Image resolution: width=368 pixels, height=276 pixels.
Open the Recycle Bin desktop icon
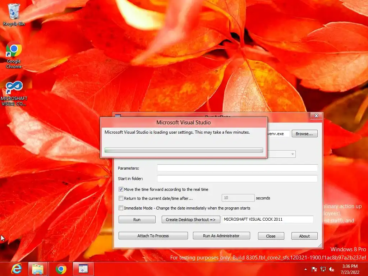point(14,14)
